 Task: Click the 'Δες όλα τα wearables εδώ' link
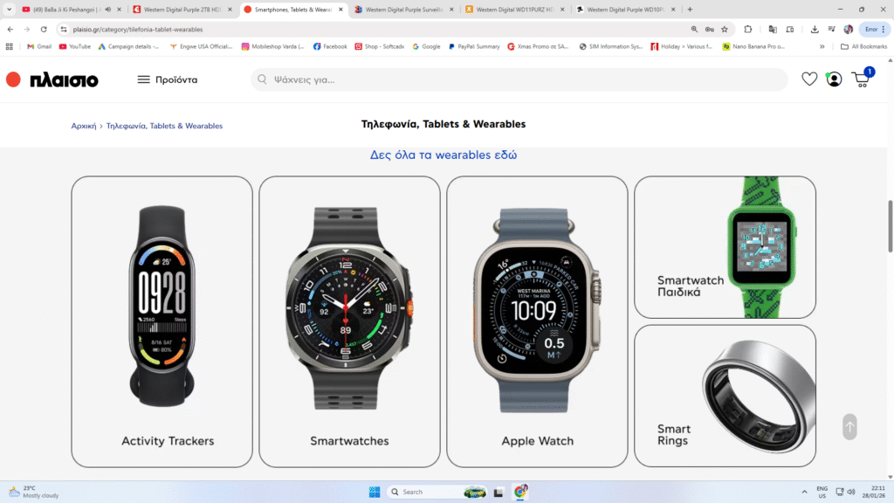(x=444, y=155)
